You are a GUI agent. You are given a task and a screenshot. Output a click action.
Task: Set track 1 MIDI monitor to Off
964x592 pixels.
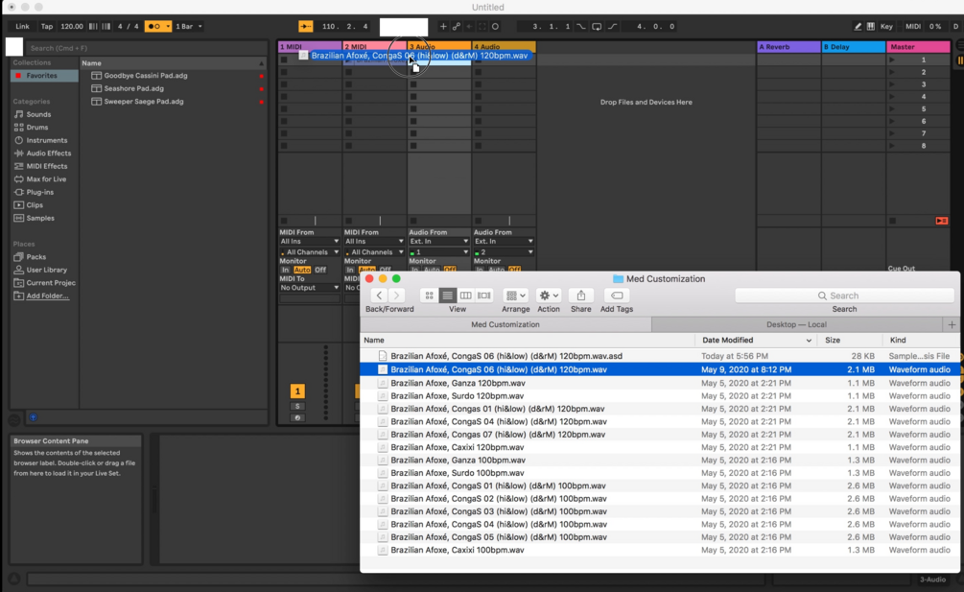(320, 270)
